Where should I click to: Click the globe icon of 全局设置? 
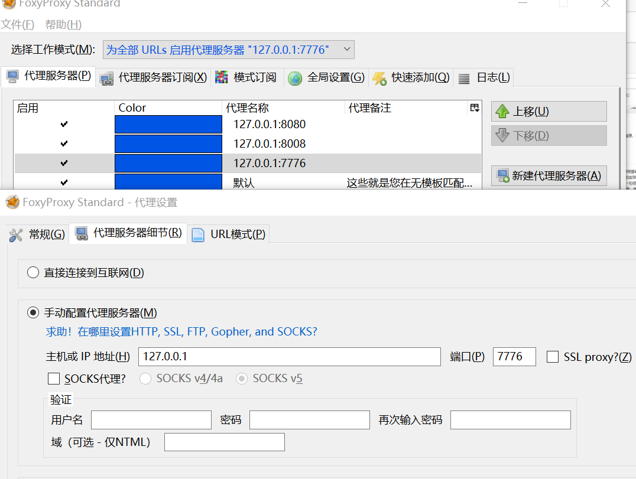click(x=295, y=78)
